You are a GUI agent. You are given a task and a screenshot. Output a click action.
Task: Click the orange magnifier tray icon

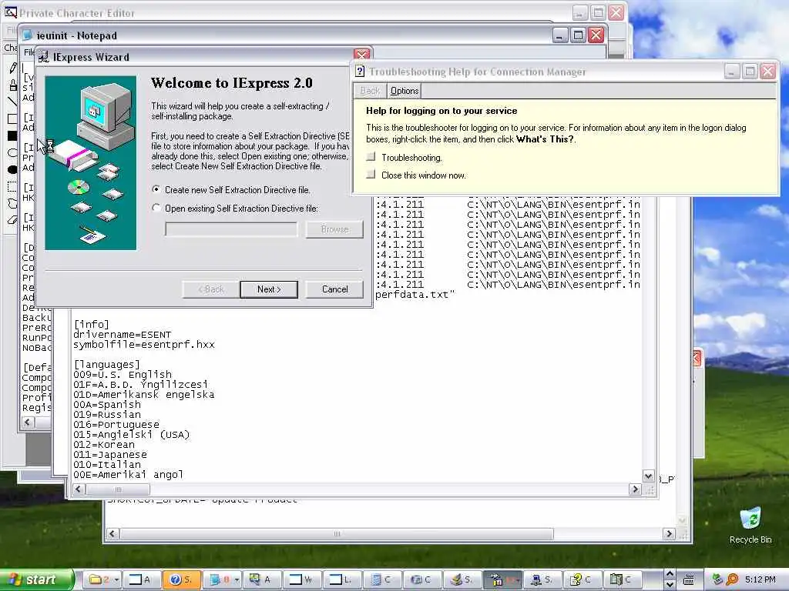732,579
